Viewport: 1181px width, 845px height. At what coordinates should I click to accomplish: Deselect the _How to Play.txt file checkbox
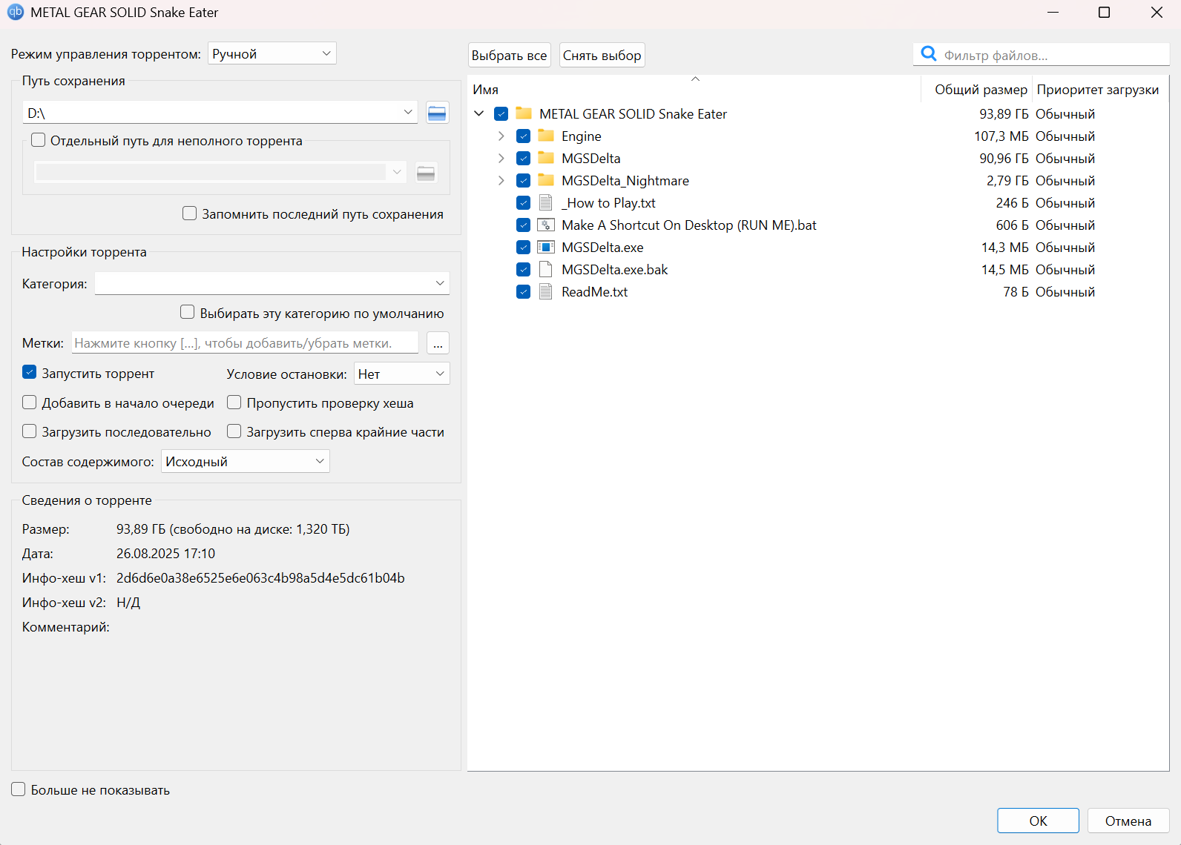tap(524, 203)
